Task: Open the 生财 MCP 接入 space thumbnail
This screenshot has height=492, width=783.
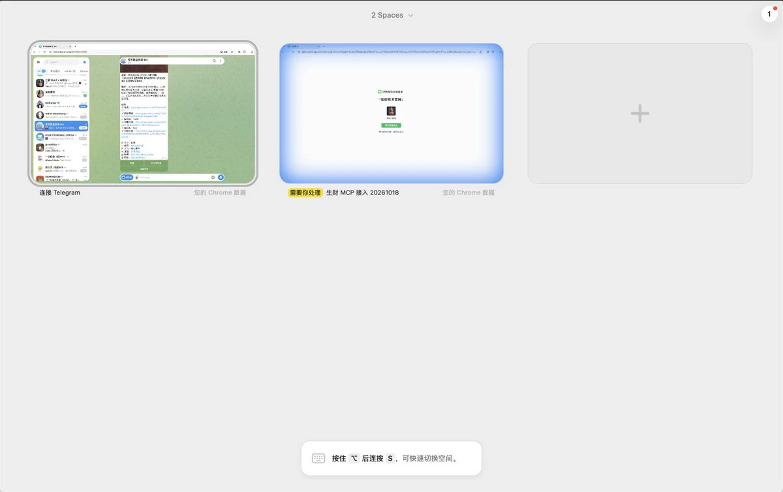Action: pyautogui.click(x=391, y=113)
